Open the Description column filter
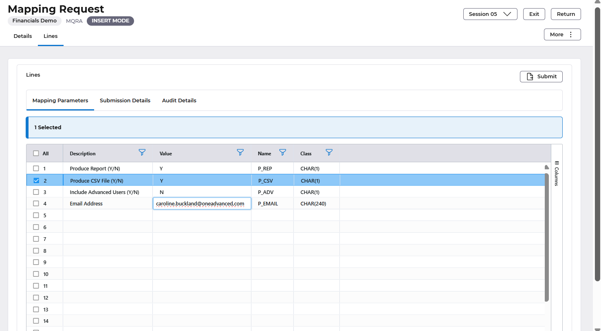The image size is (601, 331). pyautogui.click(x=142, y=152)
